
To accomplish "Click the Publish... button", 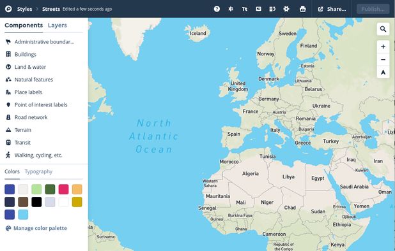I will tap(373, 9).
